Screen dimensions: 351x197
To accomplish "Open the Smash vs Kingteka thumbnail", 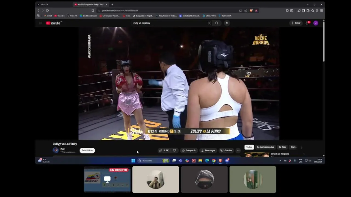I will point(257,155).
